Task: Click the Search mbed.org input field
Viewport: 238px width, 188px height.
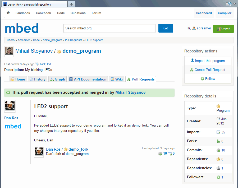Action: point(109,28)
